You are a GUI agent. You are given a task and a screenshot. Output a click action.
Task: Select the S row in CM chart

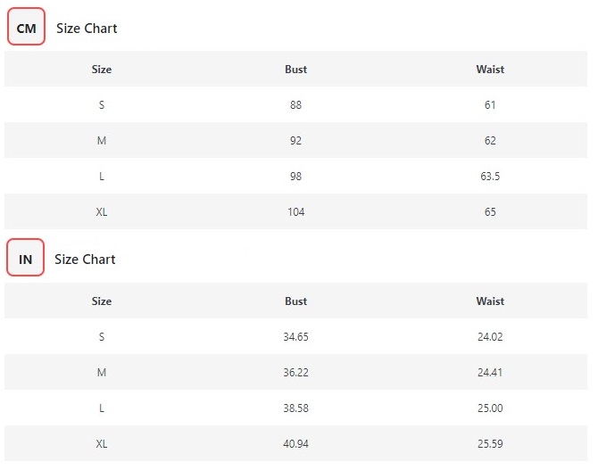(x=296, y=104)
